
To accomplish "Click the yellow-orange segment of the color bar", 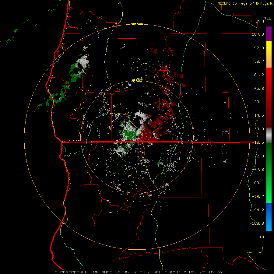I will (269, 54).
